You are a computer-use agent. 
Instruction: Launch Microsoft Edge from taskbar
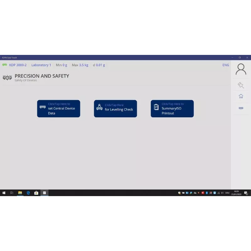28,193
